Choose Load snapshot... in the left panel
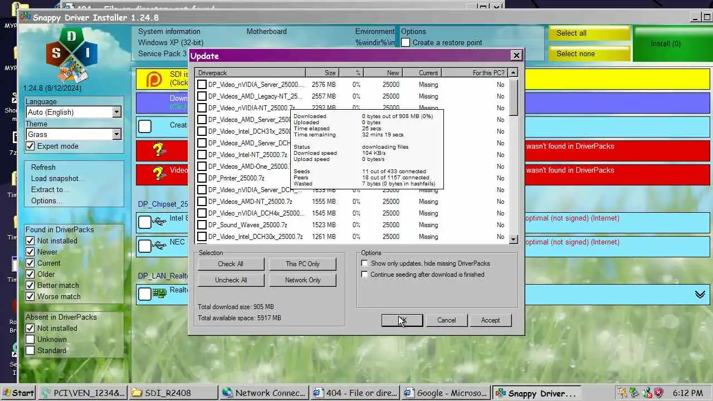 pos(58,178)
